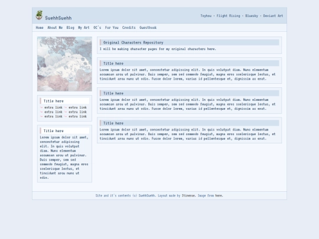Select Home in the navigation bar
The width and height of the screenshot is (319, 239).
(x=40, y=28)
